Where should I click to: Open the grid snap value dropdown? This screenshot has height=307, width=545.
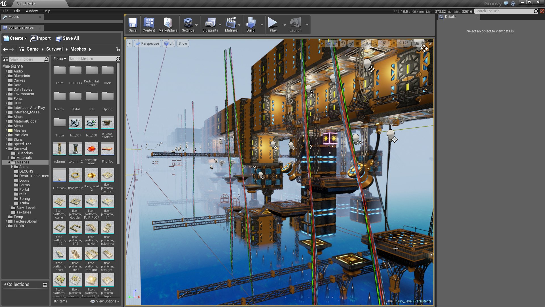click(366, 43)
